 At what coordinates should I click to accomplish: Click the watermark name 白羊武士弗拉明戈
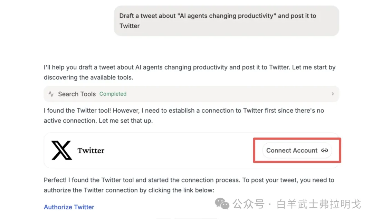(318, 204)
